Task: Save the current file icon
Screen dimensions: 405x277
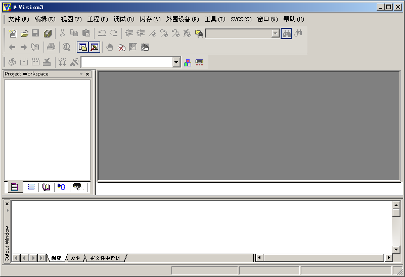Action: tap(35, 33)
